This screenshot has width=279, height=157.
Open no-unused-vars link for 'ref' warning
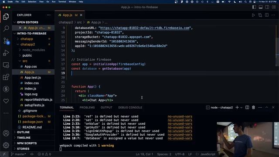pyautogui.click(x=180, y=116)
